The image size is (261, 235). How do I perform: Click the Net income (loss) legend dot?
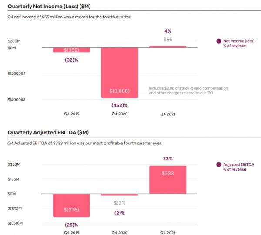[x=218, y=41]
